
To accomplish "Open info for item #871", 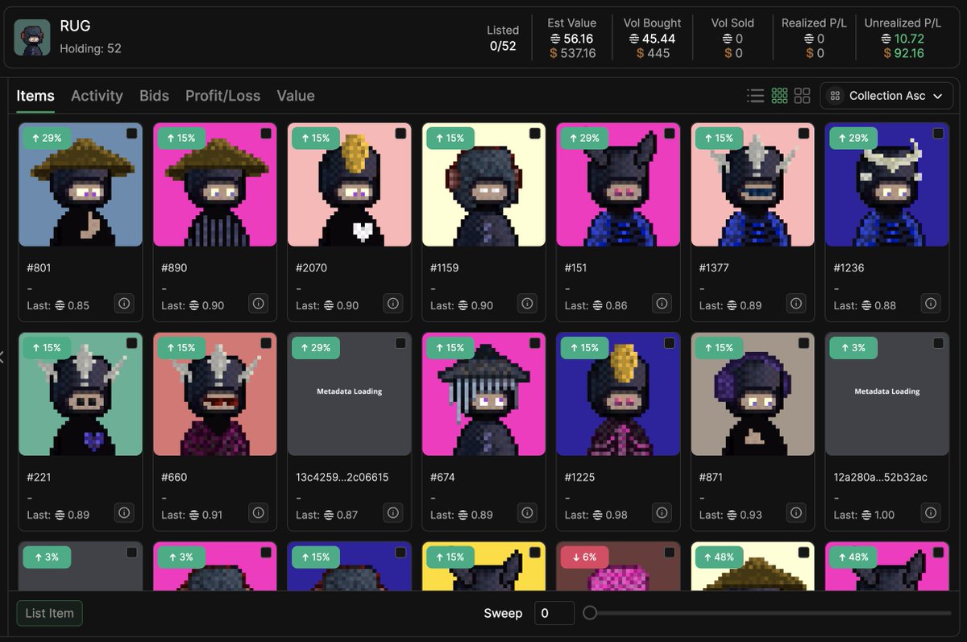I will 797,513.
